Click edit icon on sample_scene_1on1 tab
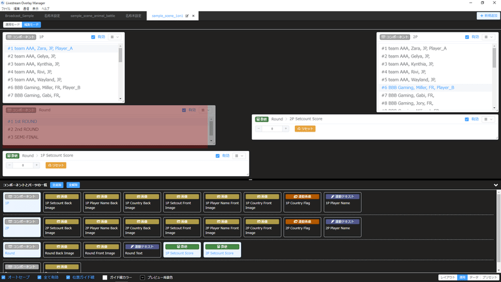The width and height of the screenshot is (501, 282). (x=187, y=16)
